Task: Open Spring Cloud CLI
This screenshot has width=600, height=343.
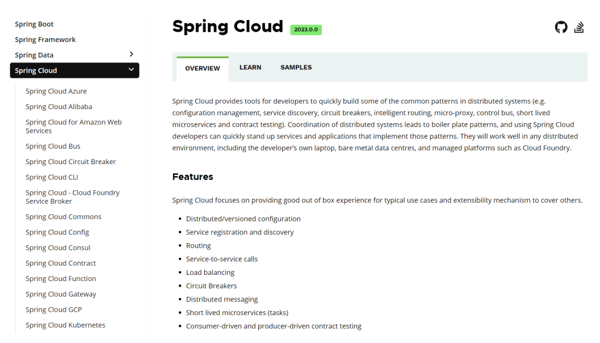Action: point(52,177)
